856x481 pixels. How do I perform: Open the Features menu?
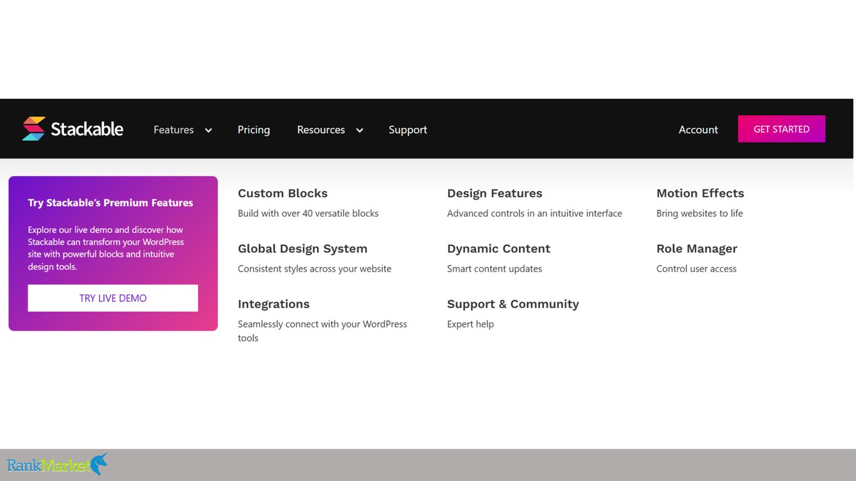click(174, 130)
